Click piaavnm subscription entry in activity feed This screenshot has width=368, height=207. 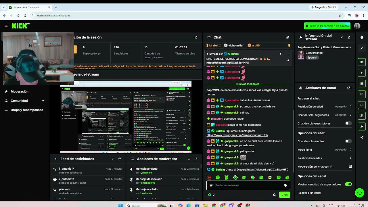click(x=88, y=191)
